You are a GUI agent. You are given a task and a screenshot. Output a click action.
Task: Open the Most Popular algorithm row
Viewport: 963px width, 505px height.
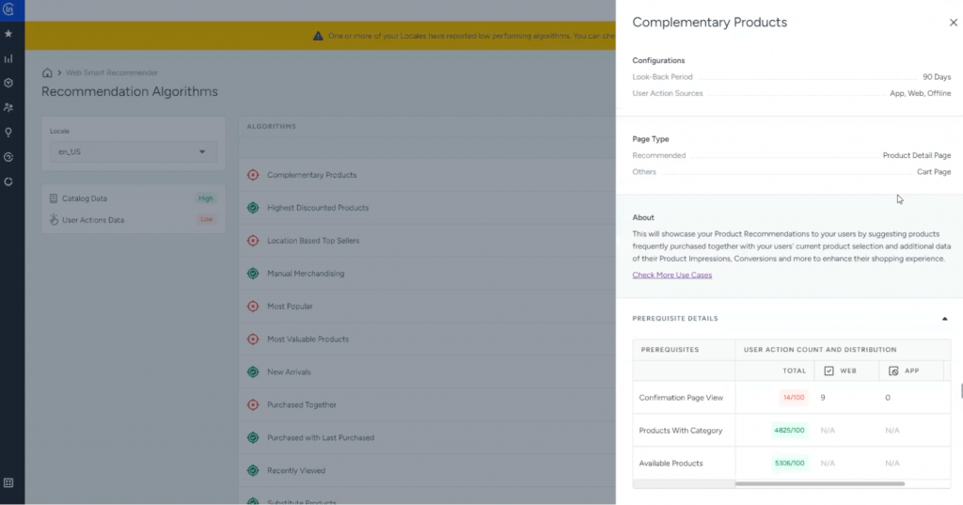click(427, 307)
